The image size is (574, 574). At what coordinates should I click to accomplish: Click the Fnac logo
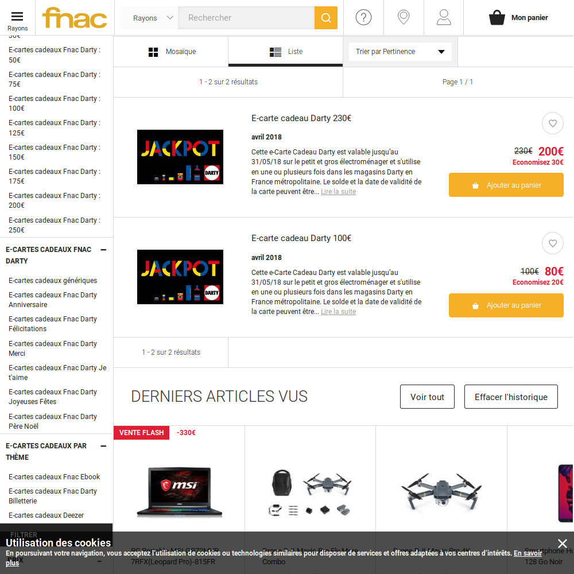[x=75, y=18]
